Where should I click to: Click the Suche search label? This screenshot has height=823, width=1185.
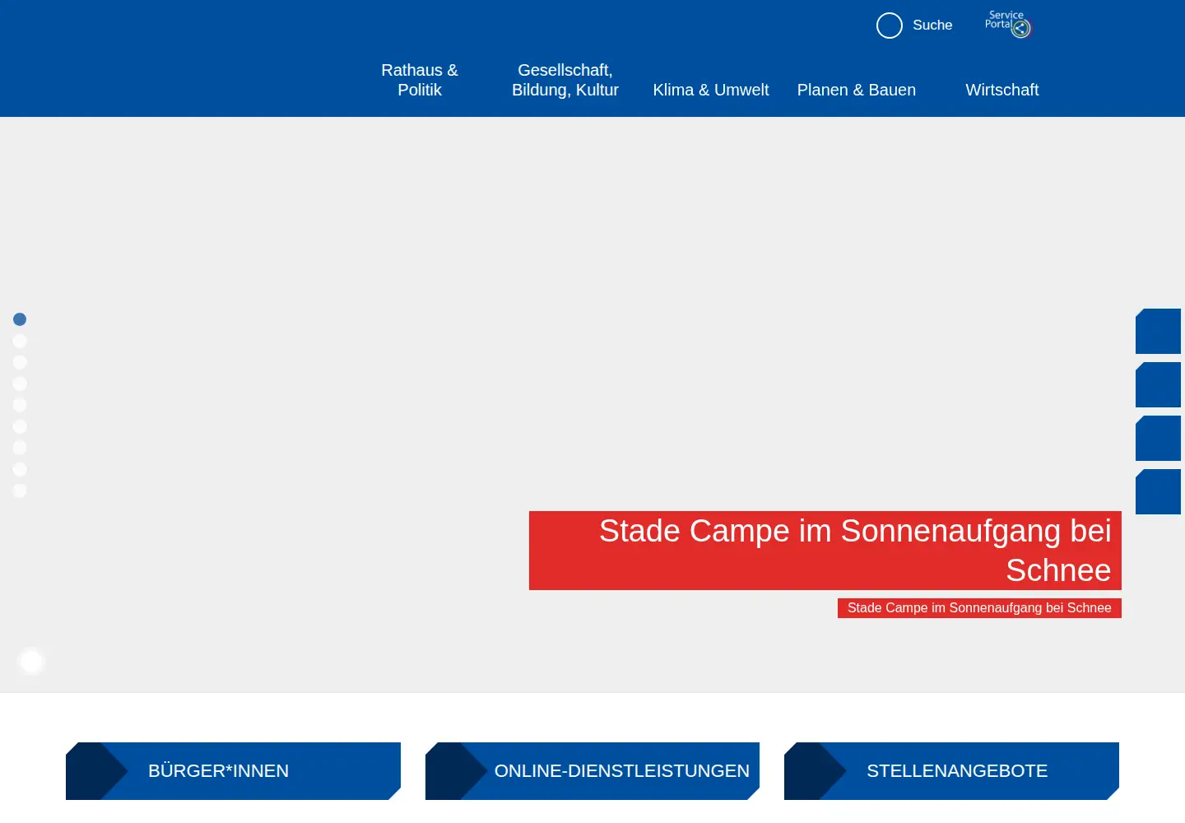[x=932, y=26]
